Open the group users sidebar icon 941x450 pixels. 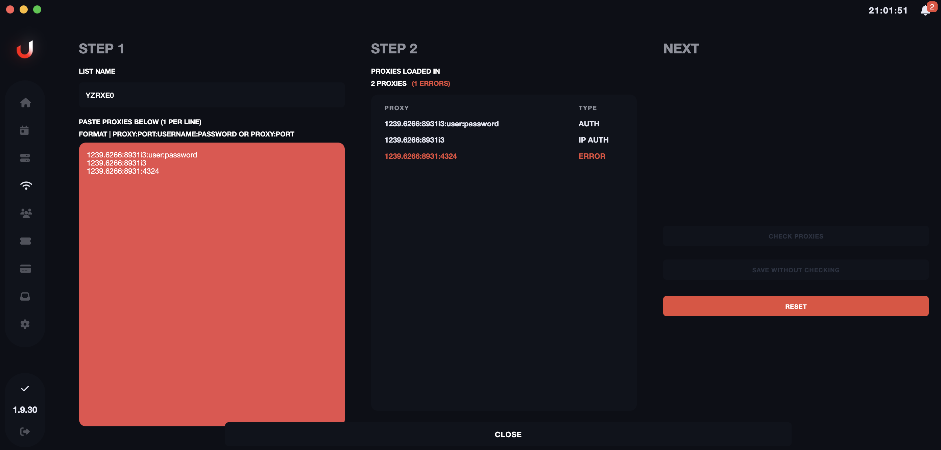[x=26, y=213]
